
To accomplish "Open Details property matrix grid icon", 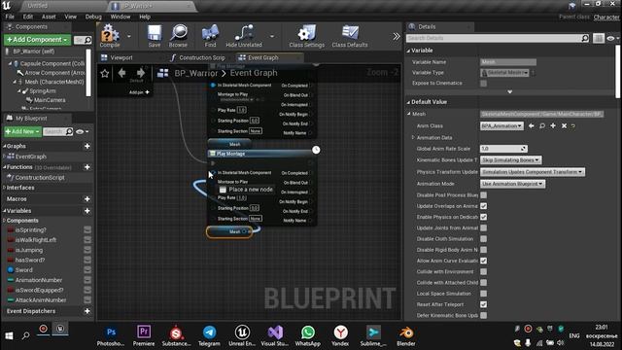I will 599,38.
